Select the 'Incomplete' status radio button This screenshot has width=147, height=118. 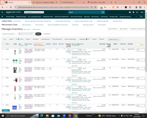coord(31,39)
